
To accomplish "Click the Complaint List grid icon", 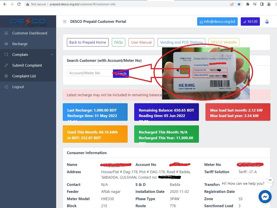I will pos(6,76).
